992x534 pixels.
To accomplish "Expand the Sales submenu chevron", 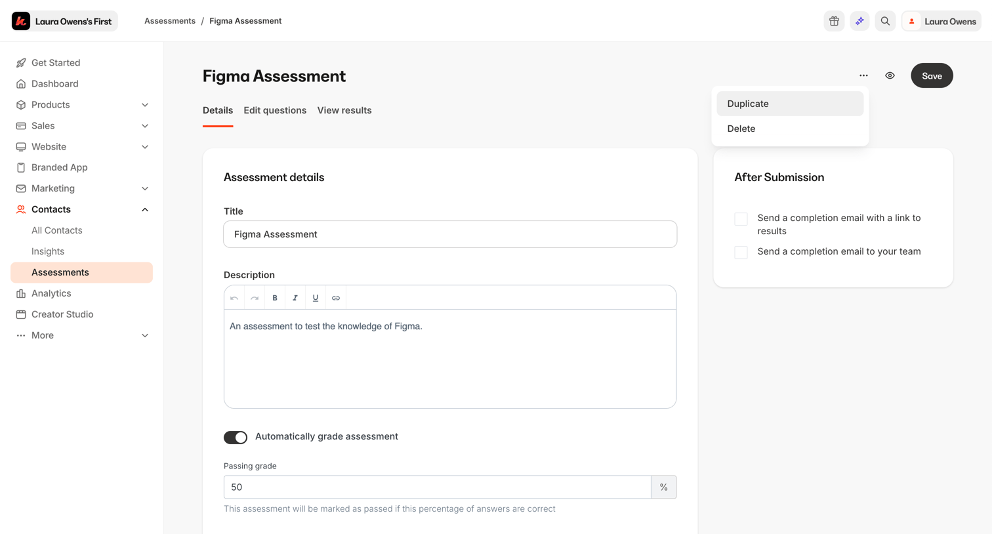I will [x=145, y=126].
